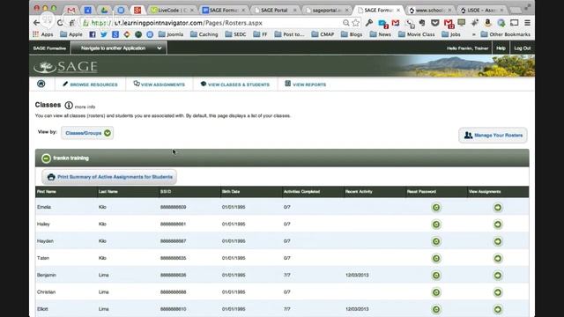The image size is (564, 317).
Task: Reset password for Hayden Kilo
Action: (436, 241)
